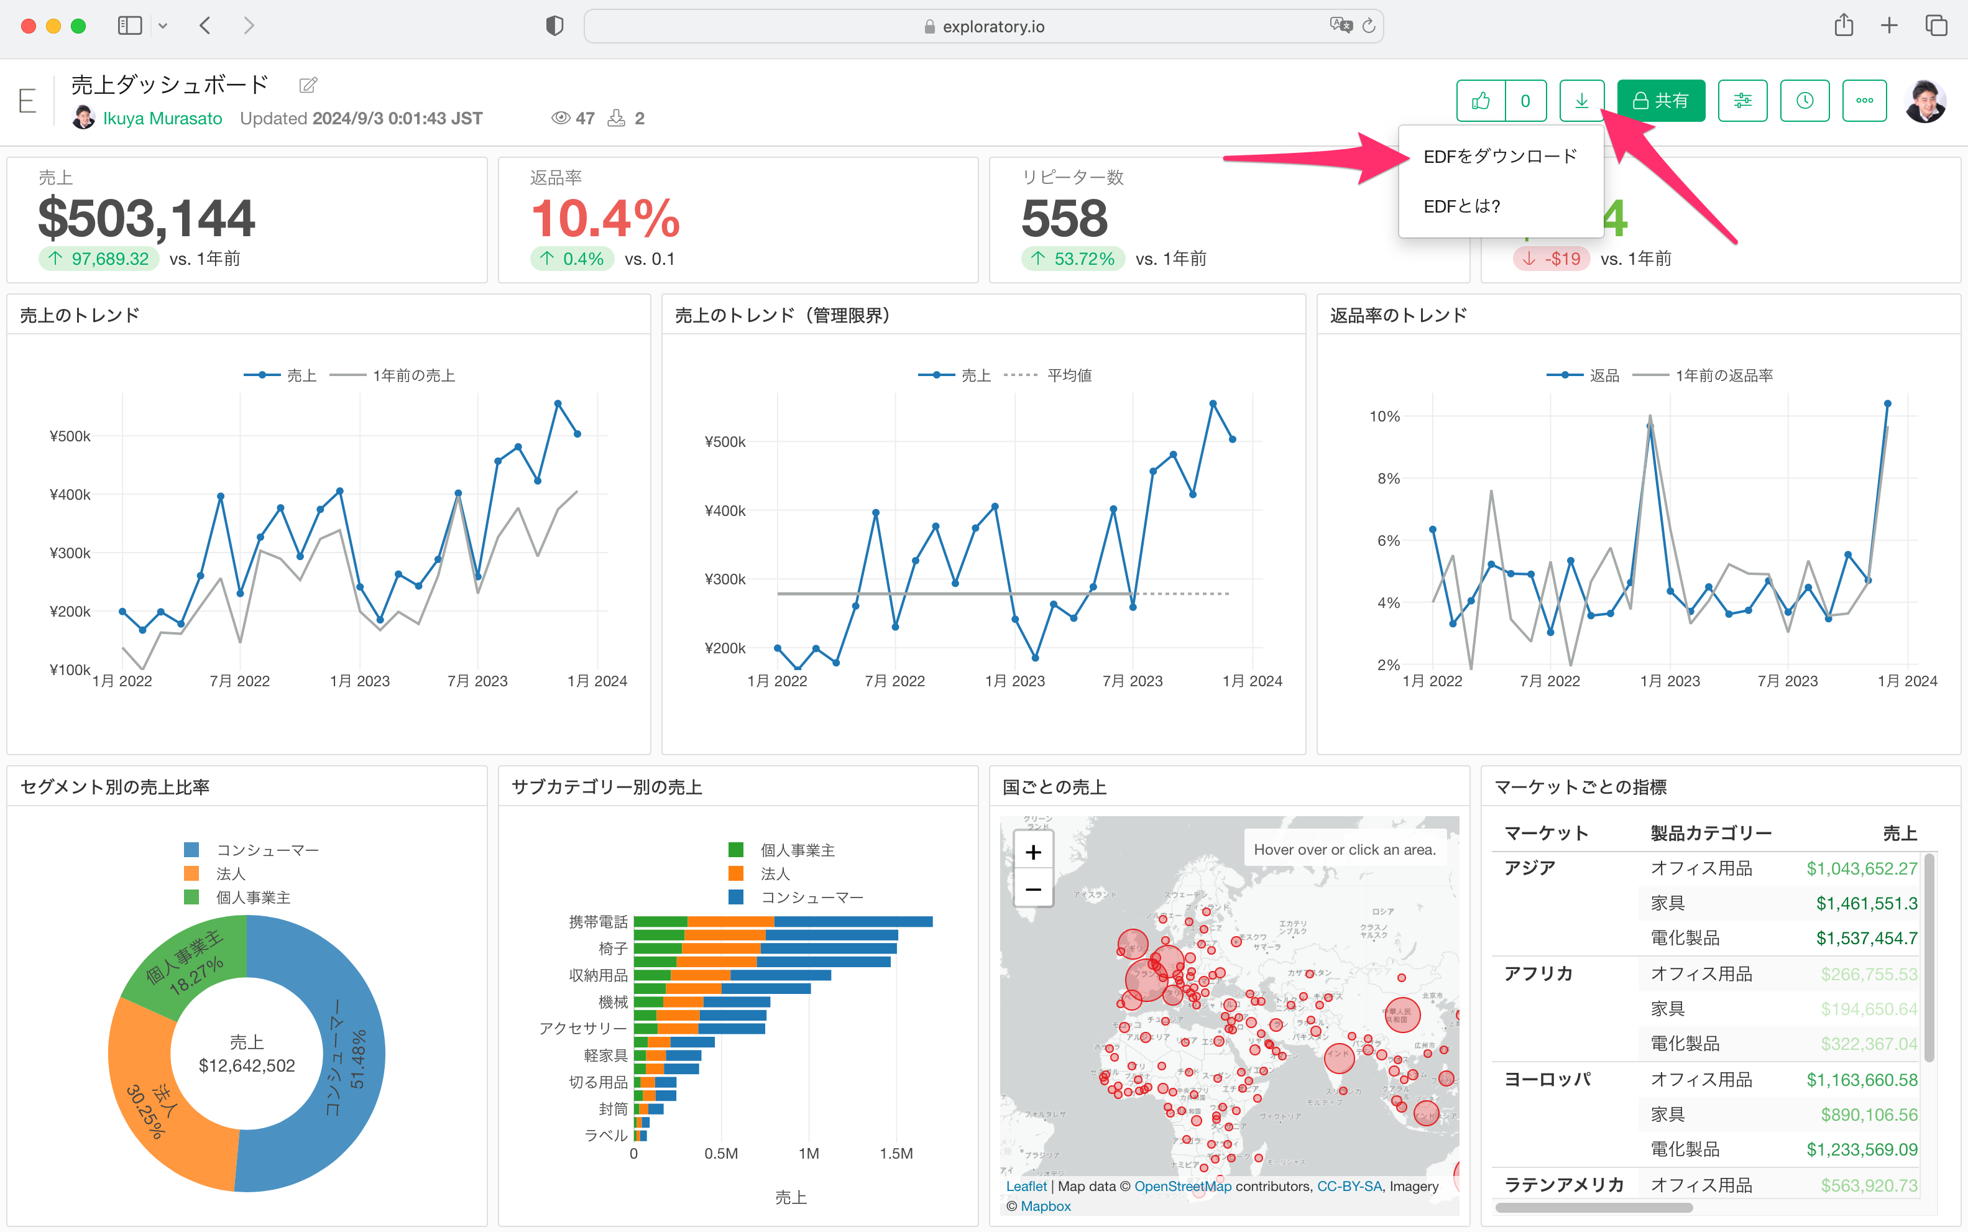Click the アフリカ market row label
This screenshot has width=1968, height=1232.
pyautogui.click(x=1538, y=973)
